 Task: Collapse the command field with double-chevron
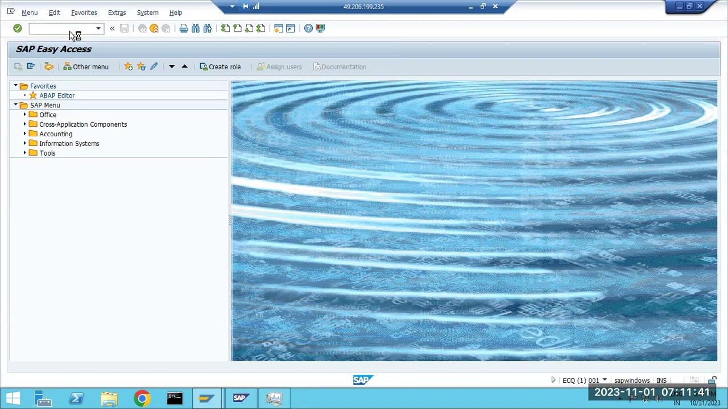112,28
